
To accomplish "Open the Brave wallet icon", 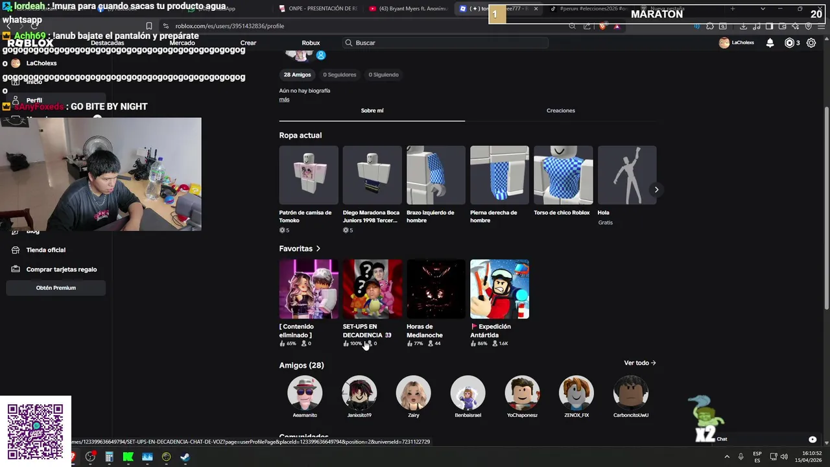I will (x=782, y=26).
